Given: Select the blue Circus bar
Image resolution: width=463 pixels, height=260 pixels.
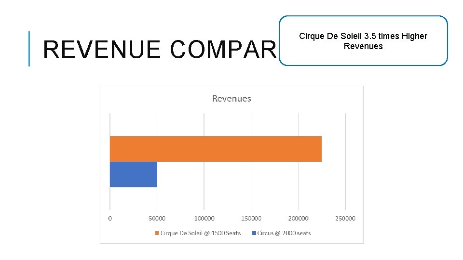Looking at the screenshot, I should pos(134,174).
